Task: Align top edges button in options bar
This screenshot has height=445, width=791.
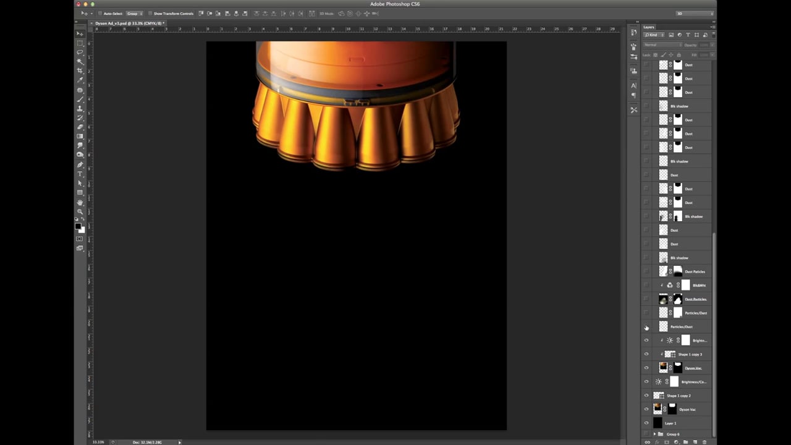Action: 201,13
